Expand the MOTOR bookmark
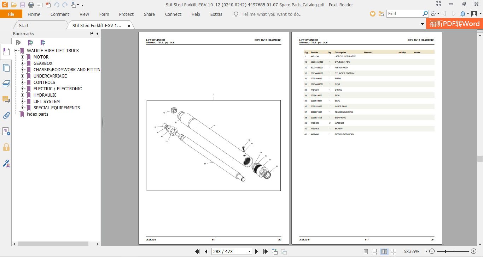The width and height of the screenshot is (483, 257). tap(23, 57)
